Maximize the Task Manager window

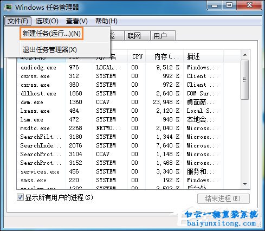tap(229, 5)
